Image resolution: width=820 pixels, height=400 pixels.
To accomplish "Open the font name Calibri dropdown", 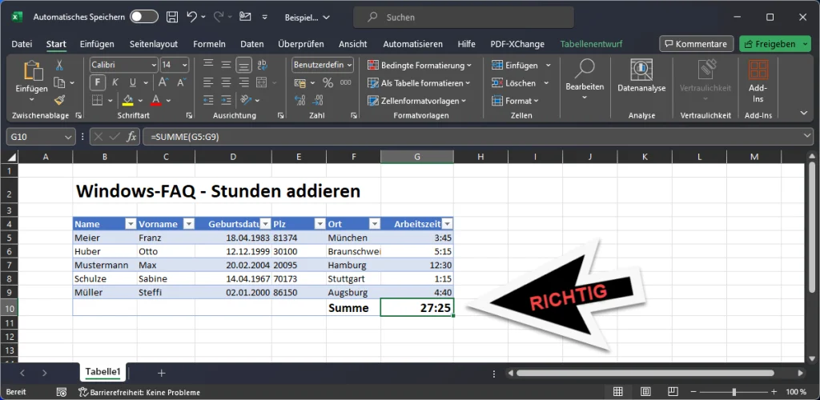I will 154,66.
